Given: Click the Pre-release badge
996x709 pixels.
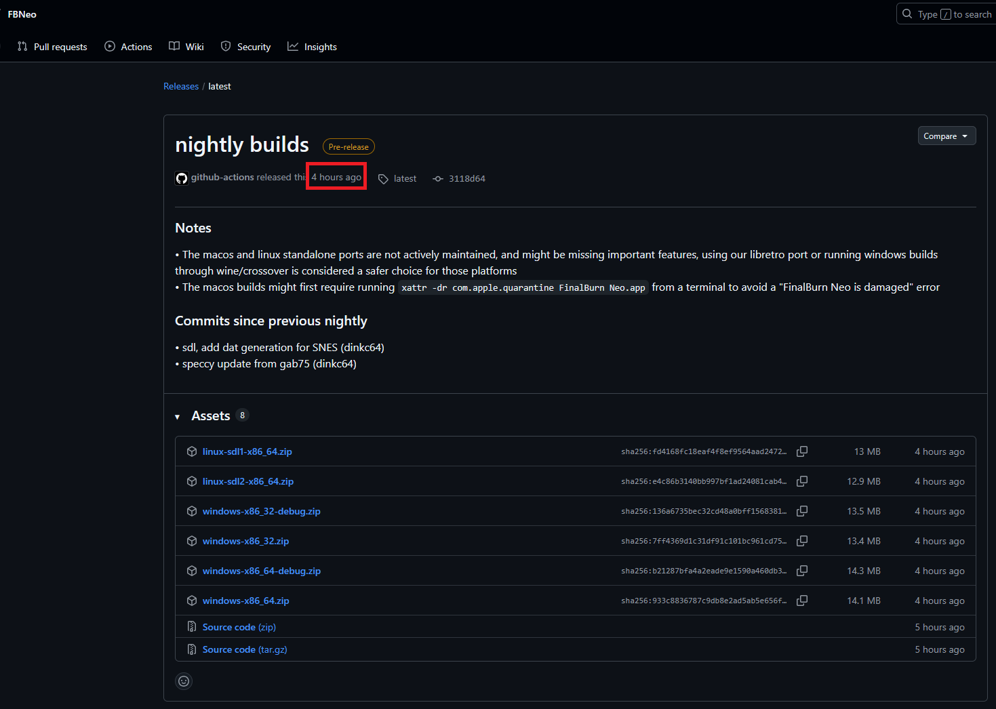Looking at the screenshot, I should pos(348,146).
